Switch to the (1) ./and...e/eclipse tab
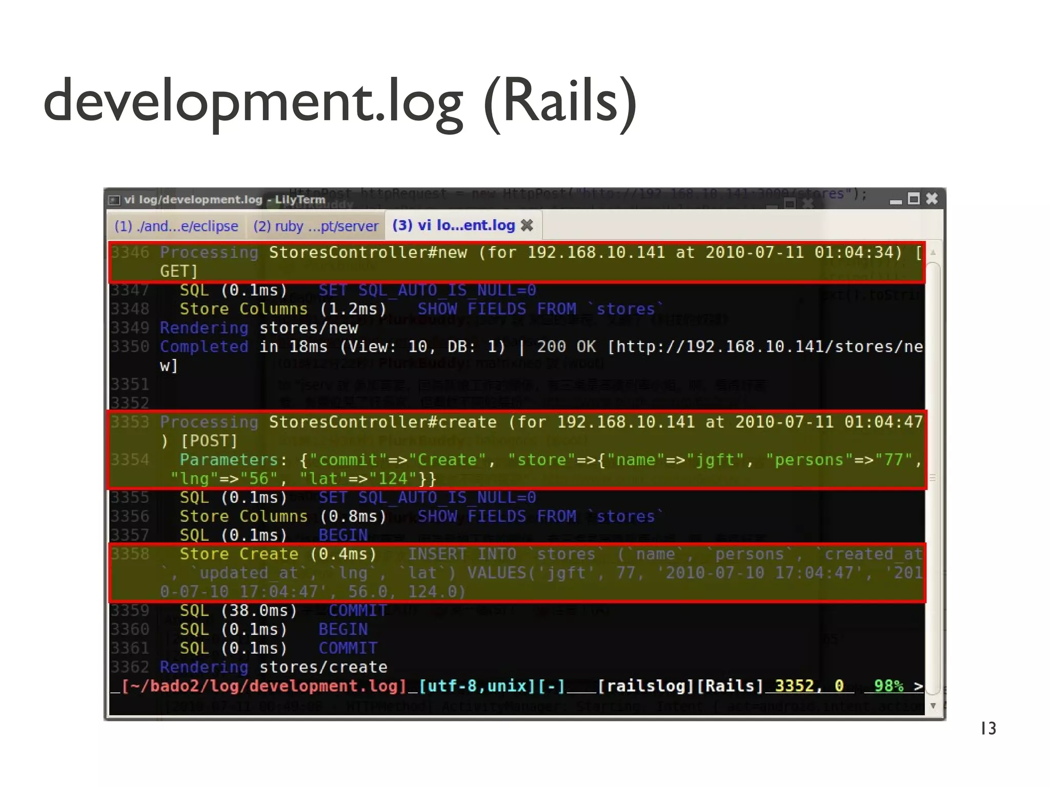The height and width of the screenshot is (787, 1050). coord(176,226)
